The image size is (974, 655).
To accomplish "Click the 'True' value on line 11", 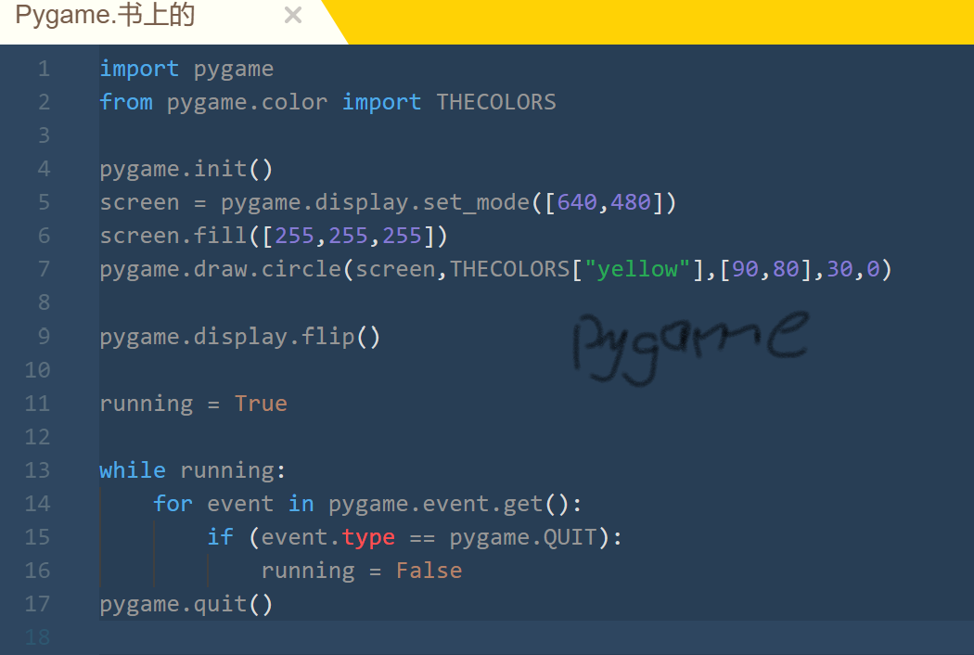I will point(261,404).
